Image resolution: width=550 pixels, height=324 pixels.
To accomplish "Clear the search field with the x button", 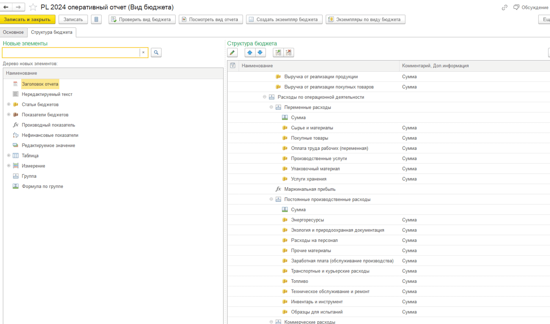I will pos(143,52).
